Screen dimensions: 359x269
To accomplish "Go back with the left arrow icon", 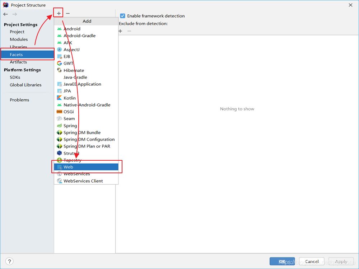I will tap(6, 14).
